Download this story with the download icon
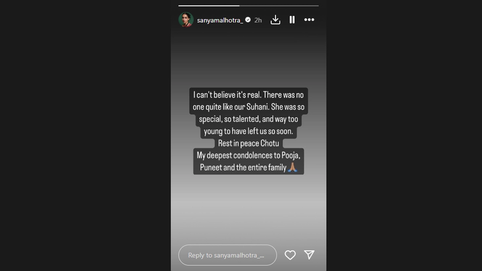This screenshot has width=482, height=271. (x=275, y=20)
